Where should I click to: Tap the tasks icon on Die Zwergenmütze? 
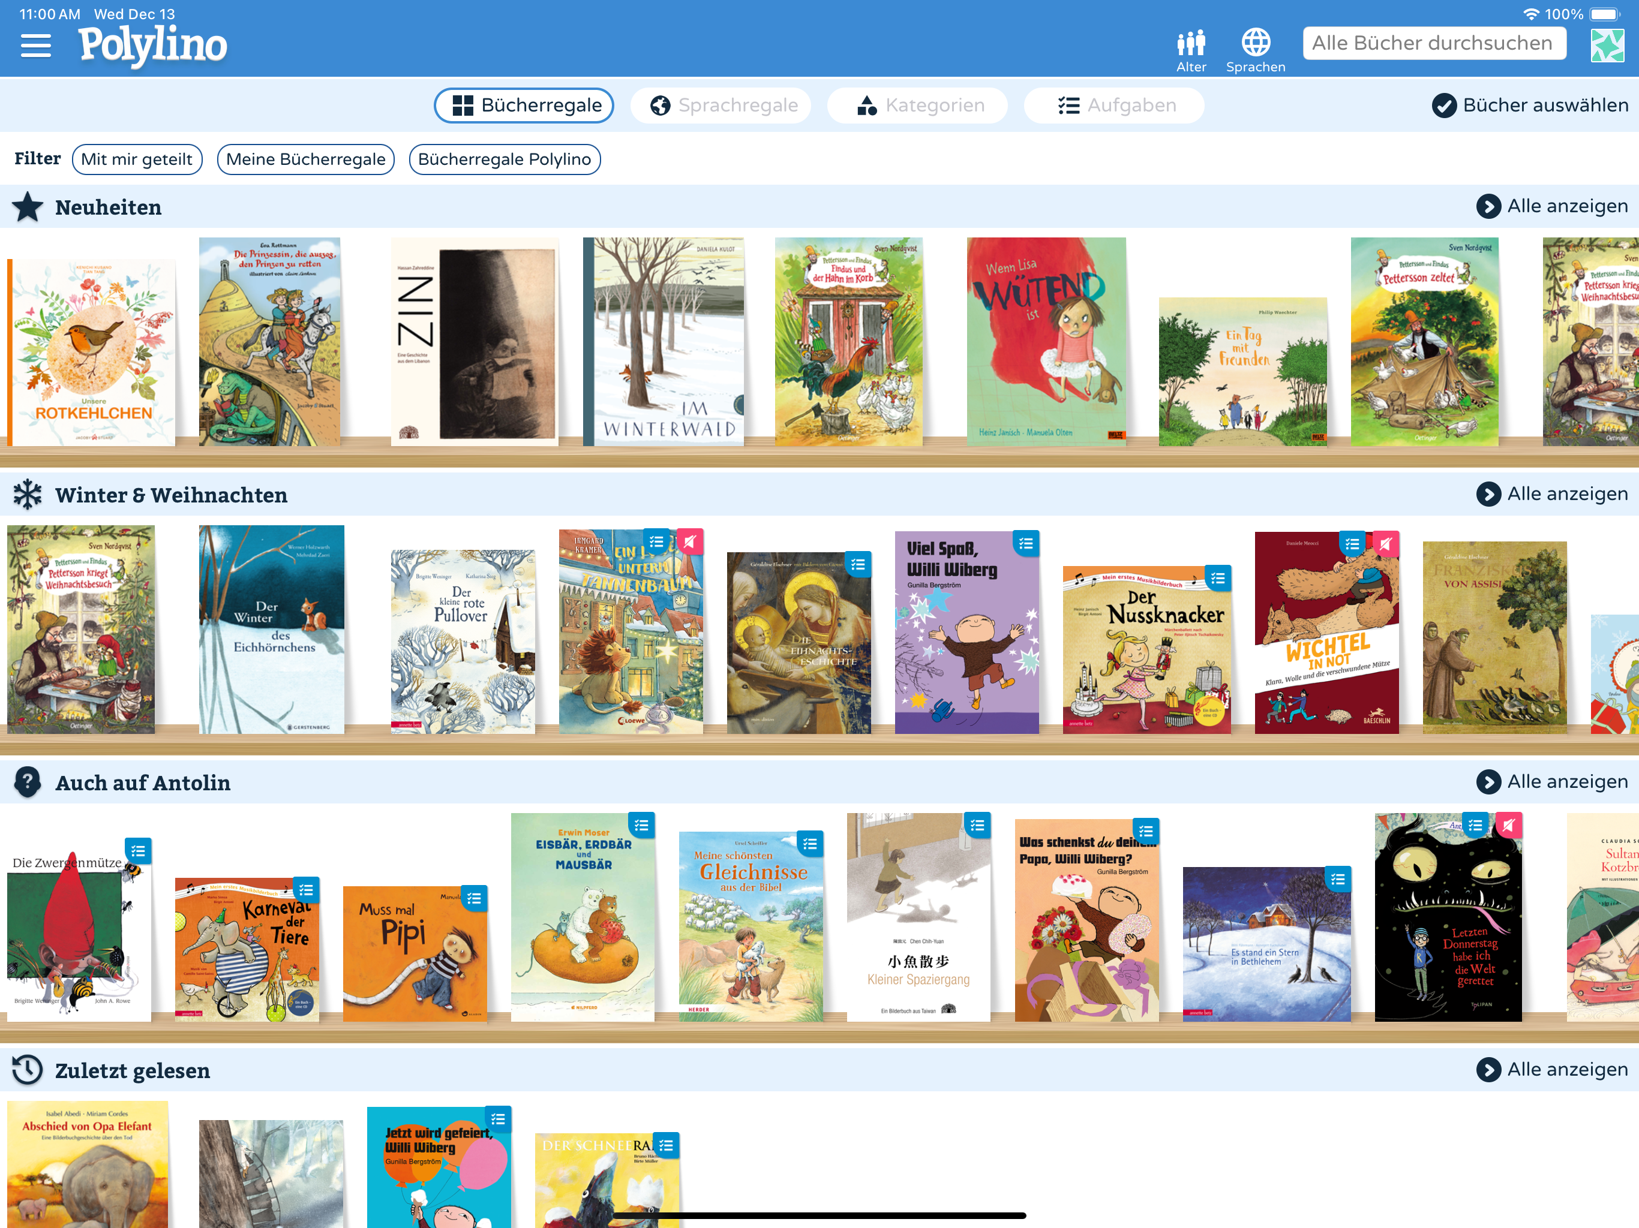[138, 851]
